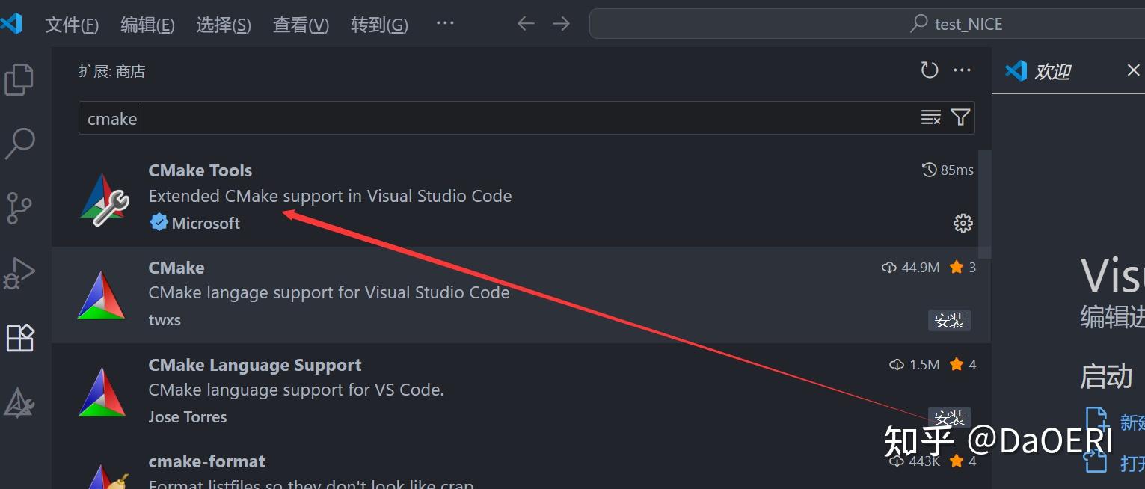
Task: Open the 文件 menu
Action: 72,24
